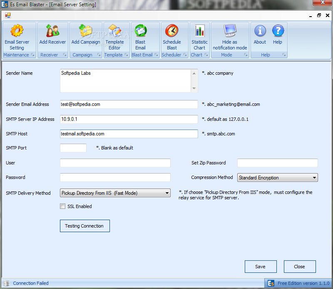Hide as notification mode monitor icon

pos(230,30)
